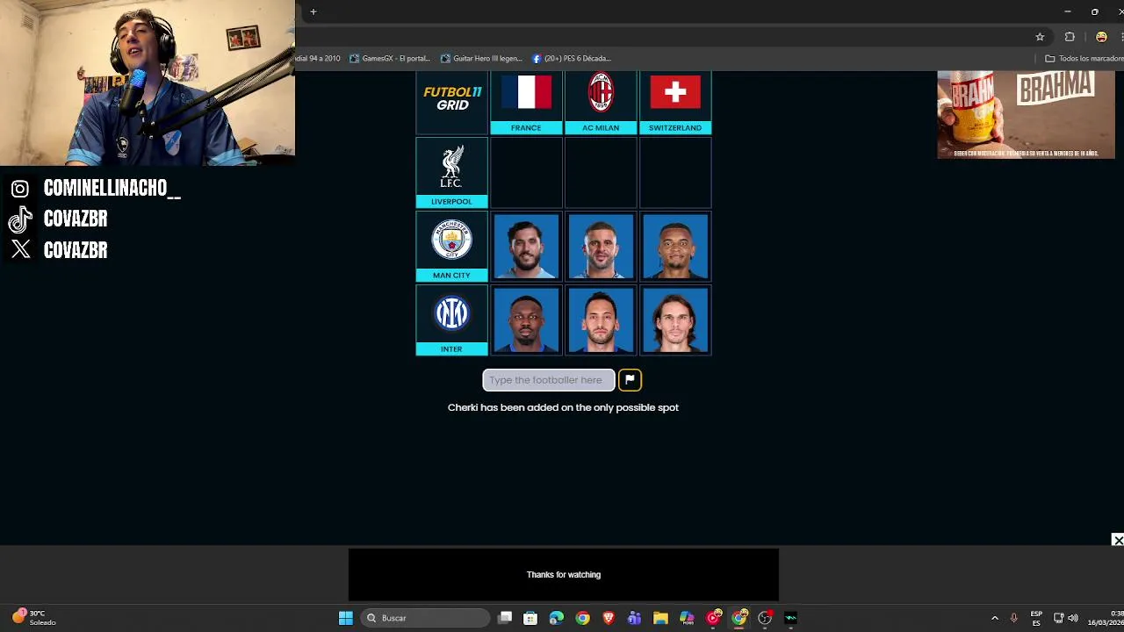Close the bottom ad banner with X
Image resolution: width=1124 pixels, height=632 pixels.
1117,540
